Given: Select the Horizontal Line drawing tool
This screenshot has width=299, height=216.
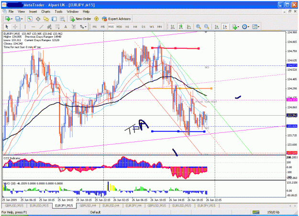Looking at the screenshot, I should coord(33,27).
